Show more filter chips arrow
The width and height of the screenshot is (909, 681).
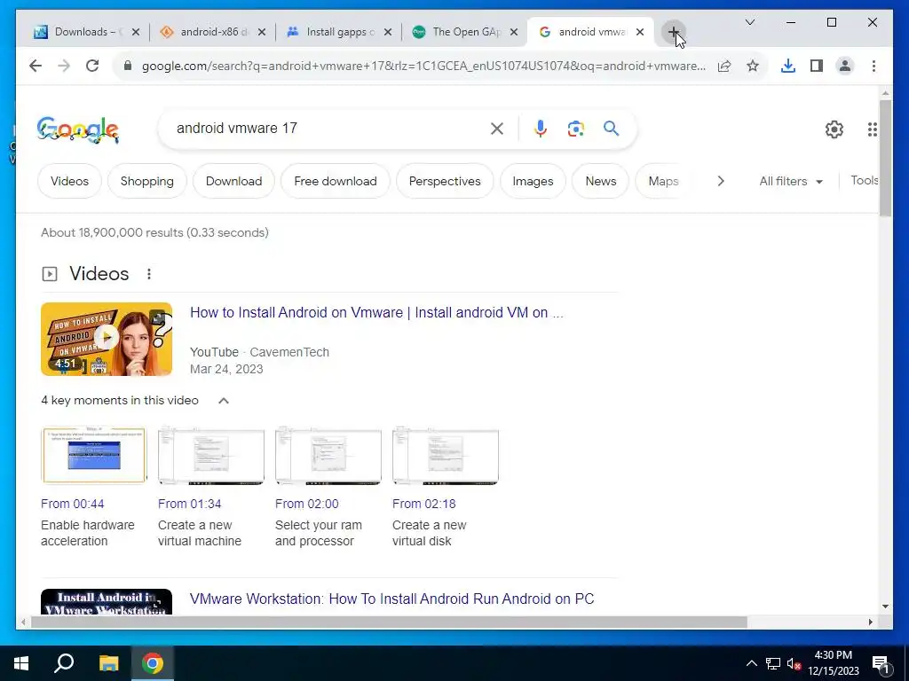(721, 181)
